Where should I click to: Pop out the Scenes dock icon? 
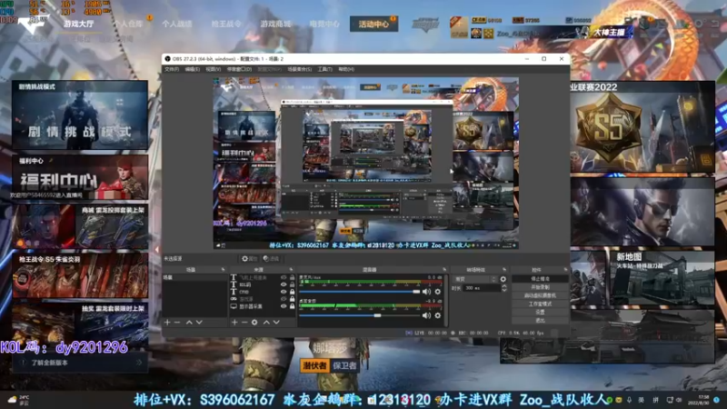(223, 269)
